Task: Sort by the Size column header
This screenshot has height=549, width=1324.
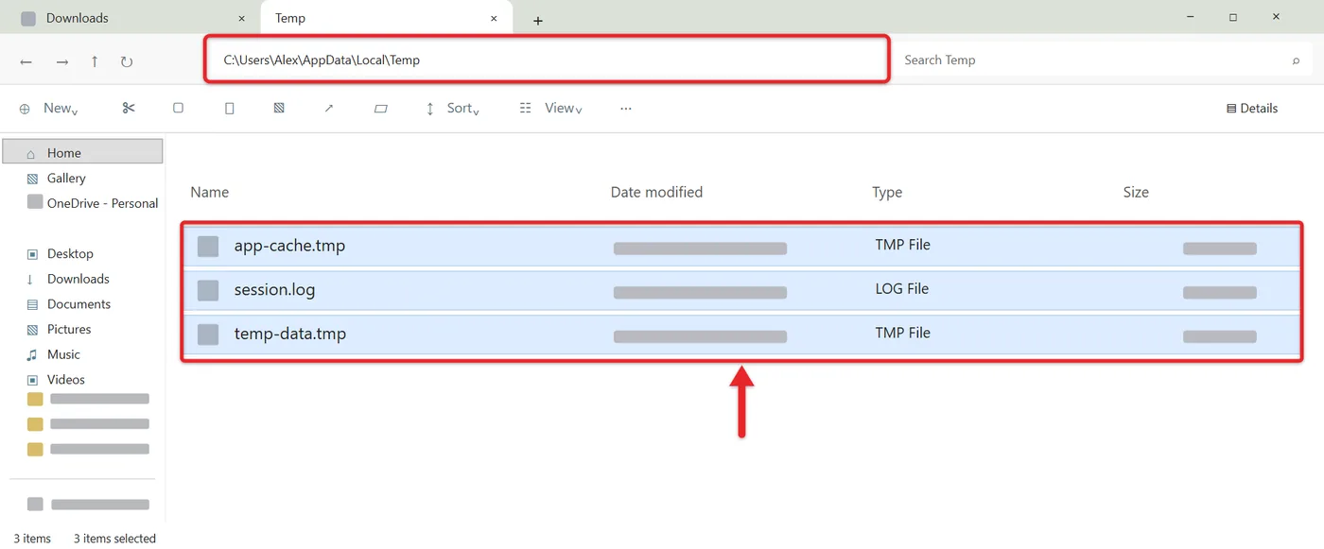Action: (1136, 192)
